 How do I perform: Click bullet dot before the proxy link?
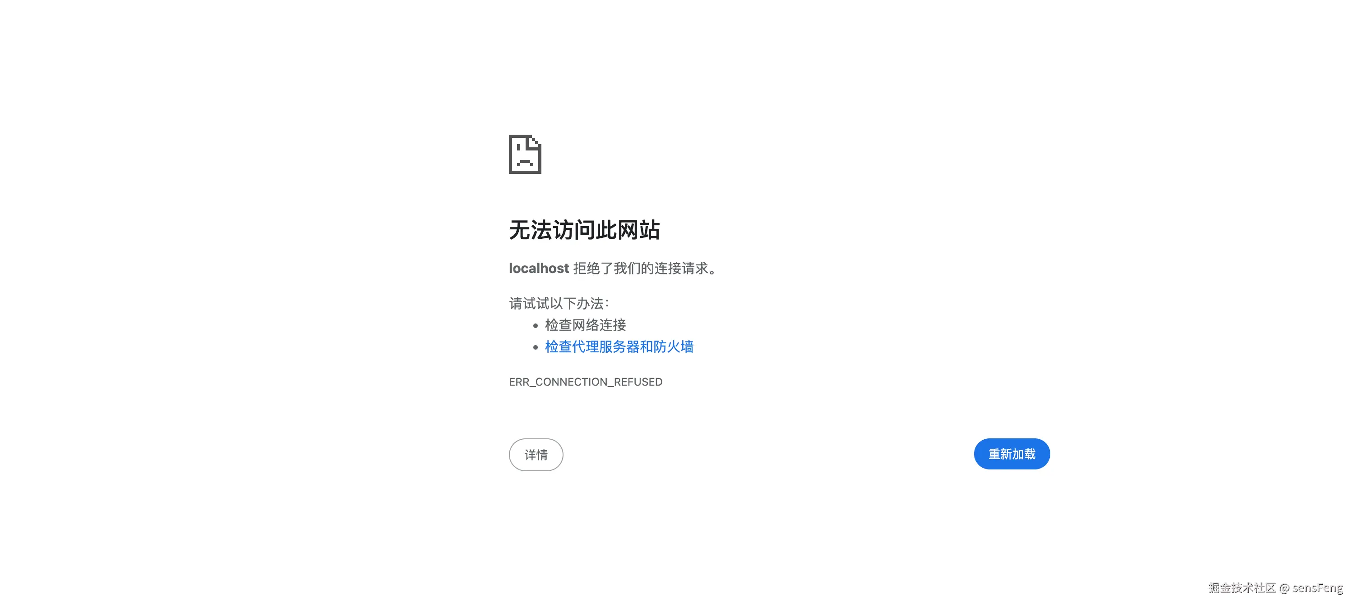[x=535, y=347]
